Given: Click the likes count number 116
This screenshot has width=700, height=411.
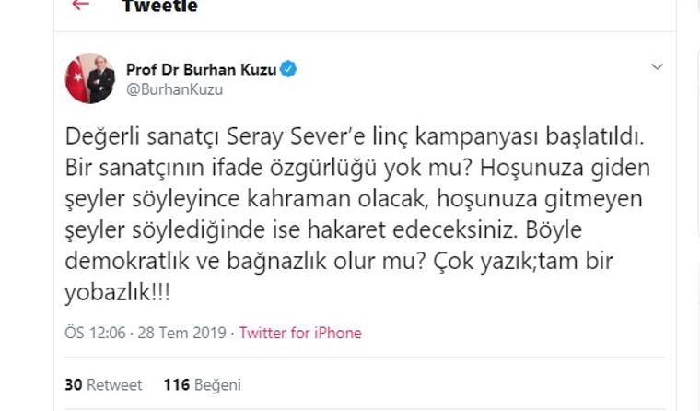Looking at the screenshot, I should click(x=177, y=385).
